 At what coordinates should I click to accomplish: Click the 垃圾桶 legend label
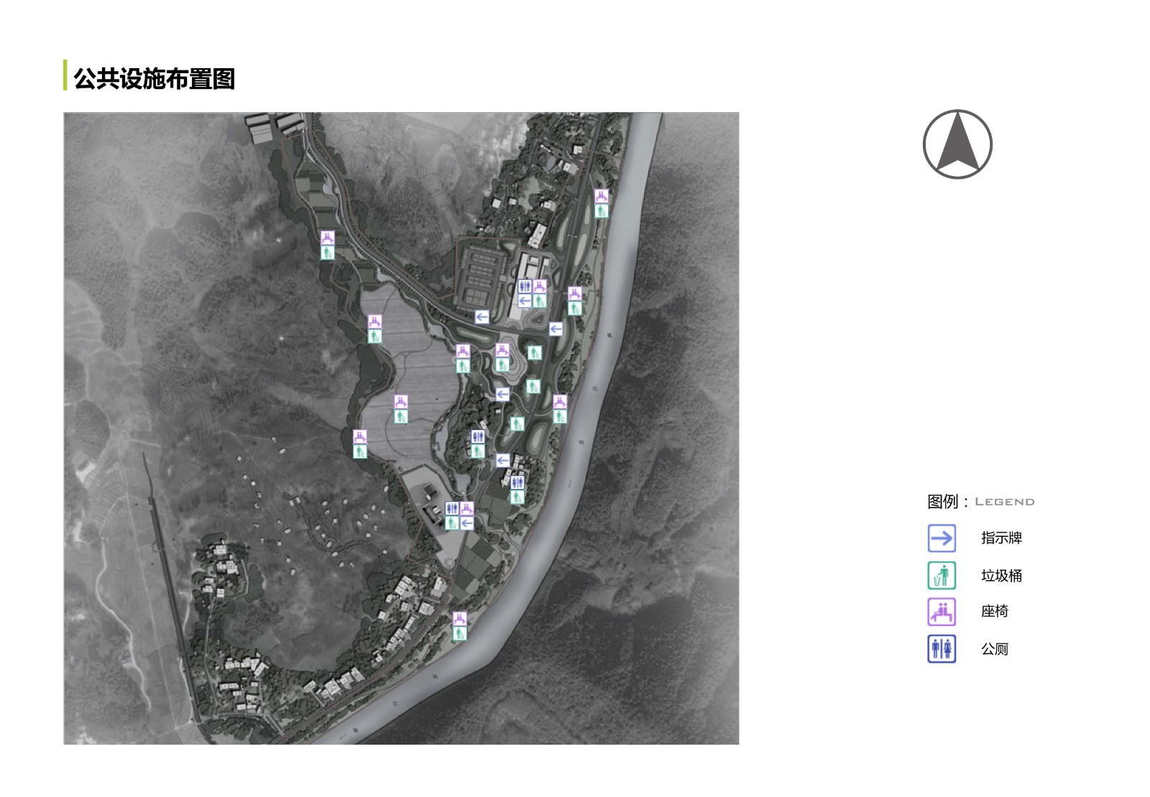1001,575
